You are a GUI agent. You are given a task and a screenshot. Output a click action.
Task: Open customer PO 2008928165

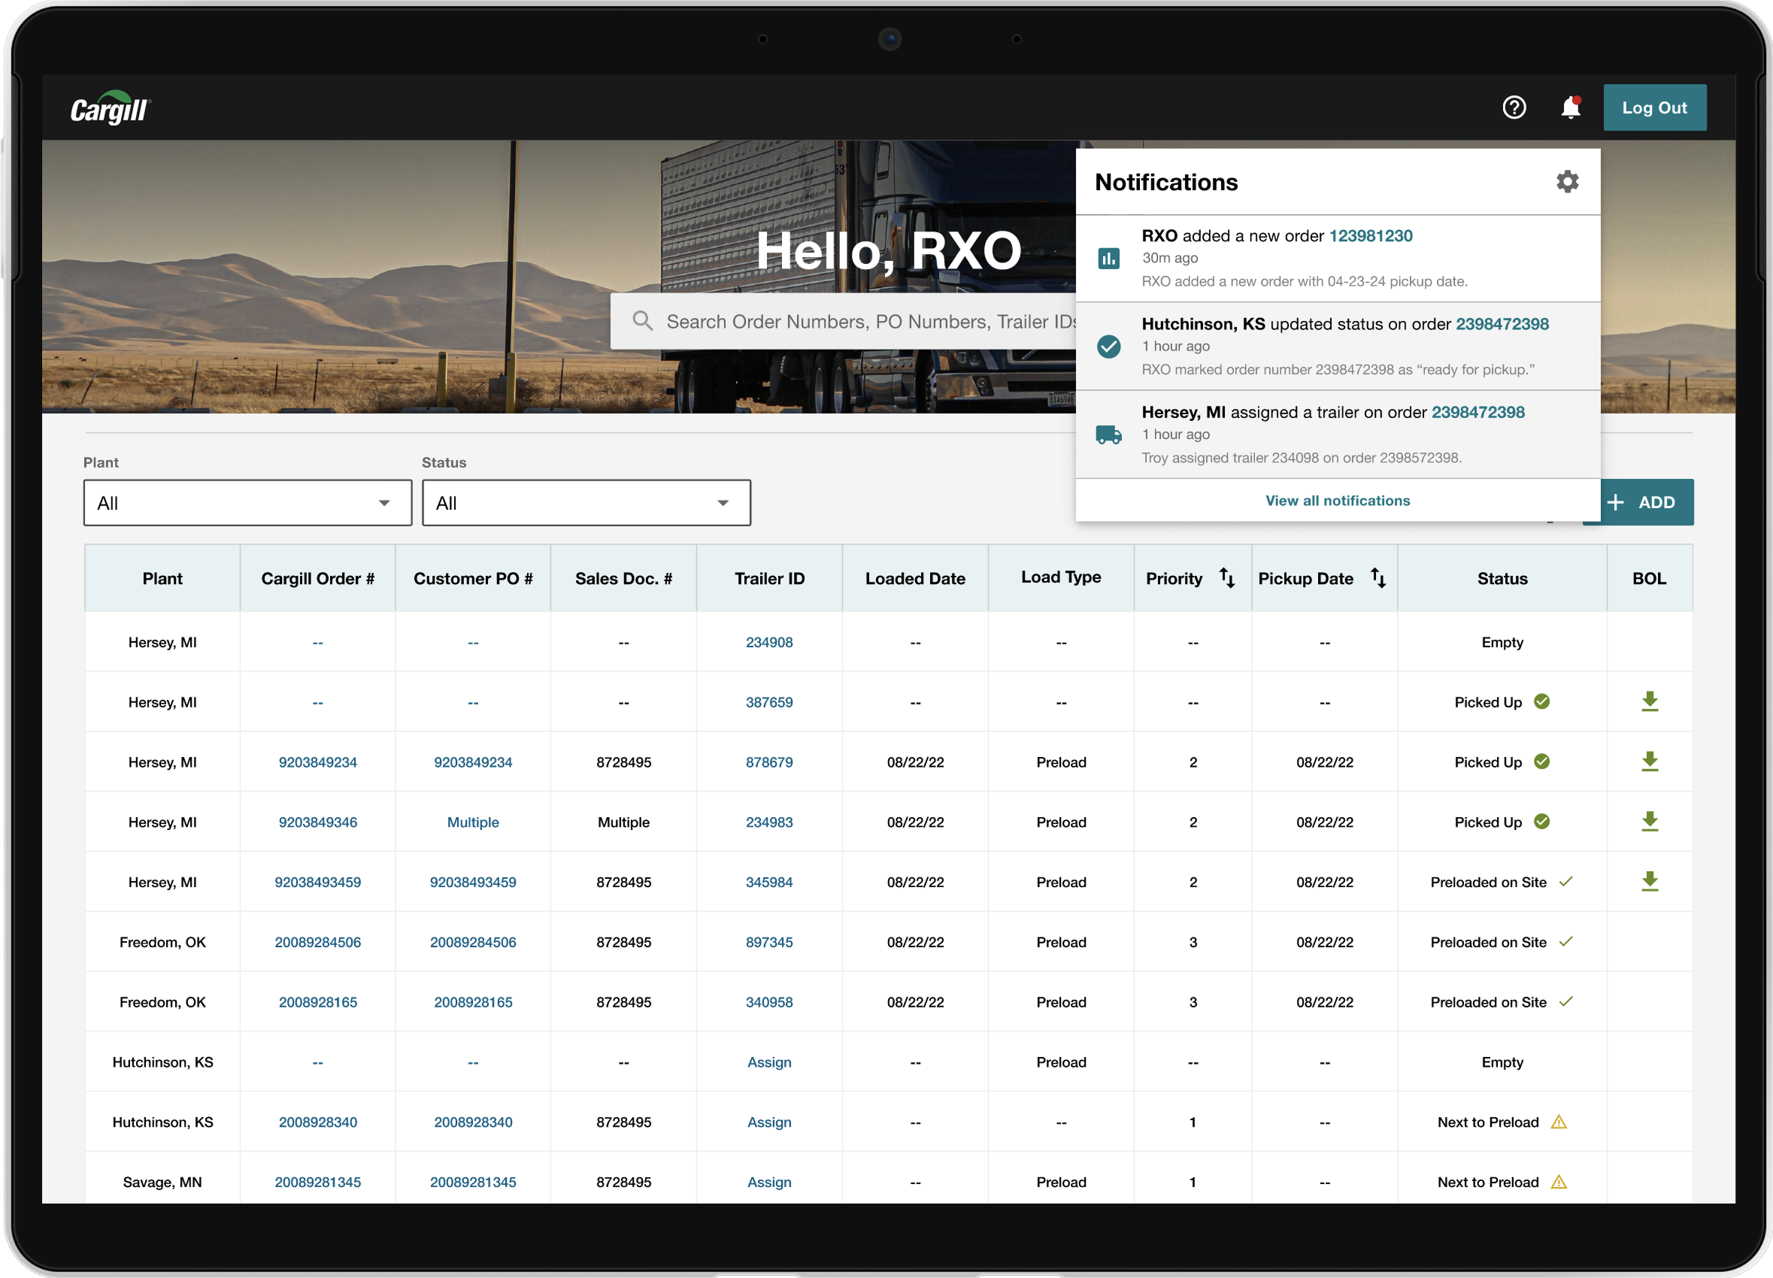(x=473, y=1002)
